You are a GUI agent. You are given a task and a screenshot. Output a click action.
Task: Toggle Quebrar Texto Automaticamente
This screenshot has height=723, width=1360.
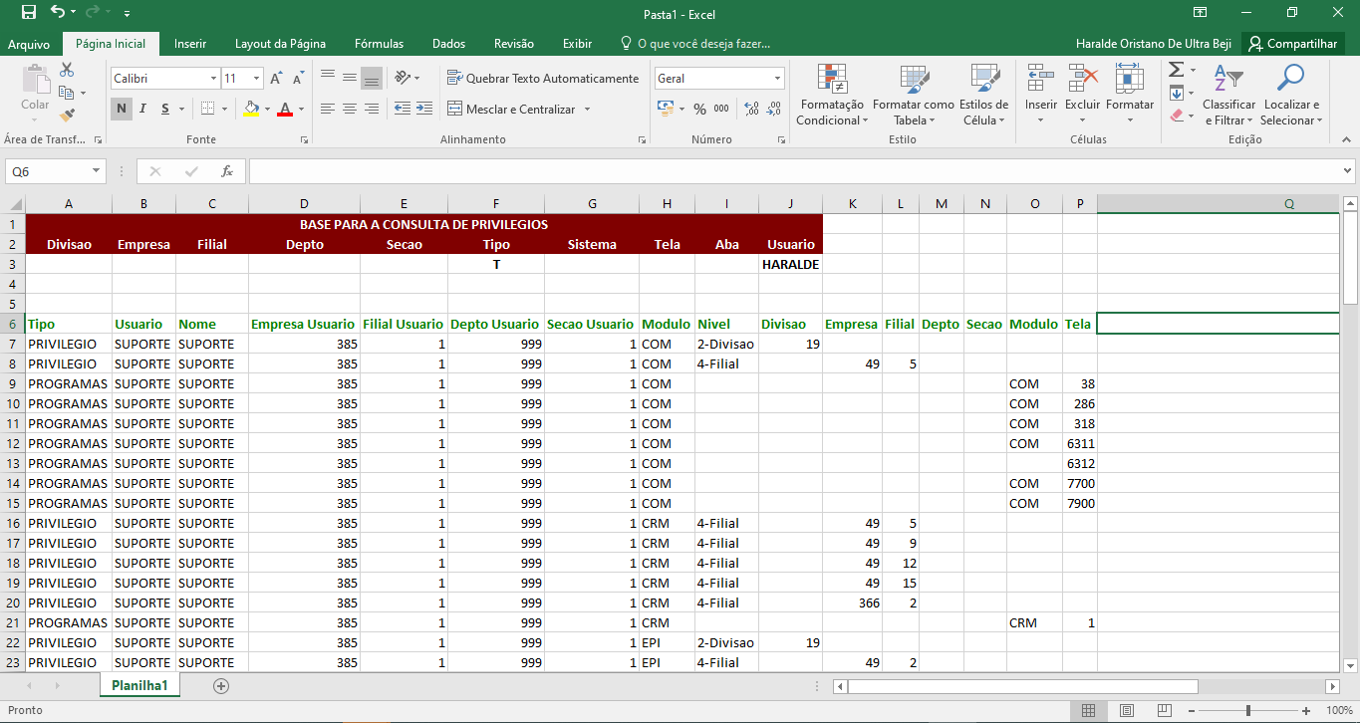coord(543,78)
